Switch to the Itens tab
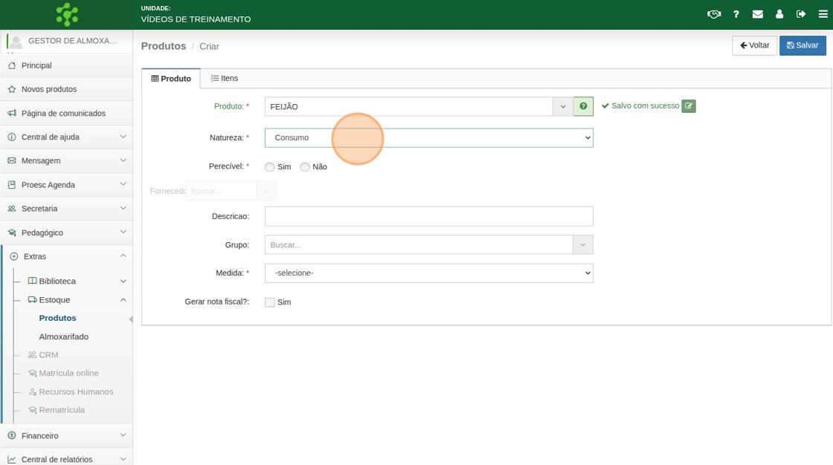The image size is (833, 465). (225, 78)
